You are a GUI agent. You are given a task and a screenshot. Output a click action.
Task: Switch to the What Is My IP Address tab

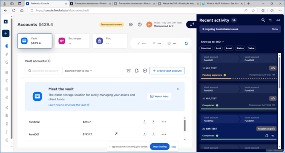click(x=222, y=4)
